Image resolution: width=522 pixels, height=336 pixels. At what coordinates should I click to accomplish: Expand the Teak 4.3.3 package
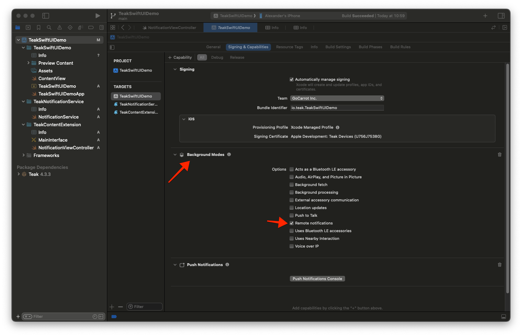tap(19, 174)
